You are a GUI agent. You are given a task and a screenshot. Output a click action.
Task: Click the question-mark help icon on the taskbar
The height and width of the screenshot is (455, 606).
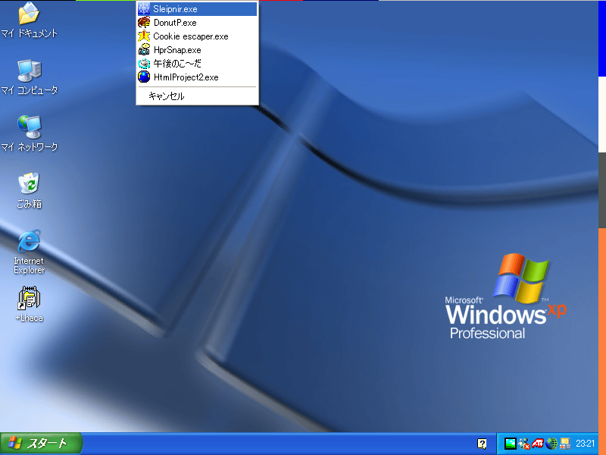pos(482,444)
